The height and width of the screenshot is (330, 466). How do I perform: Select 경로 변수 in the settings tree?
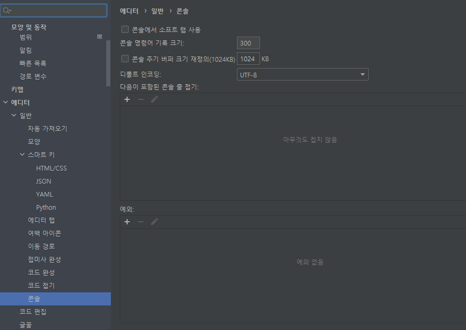point(33,76)
